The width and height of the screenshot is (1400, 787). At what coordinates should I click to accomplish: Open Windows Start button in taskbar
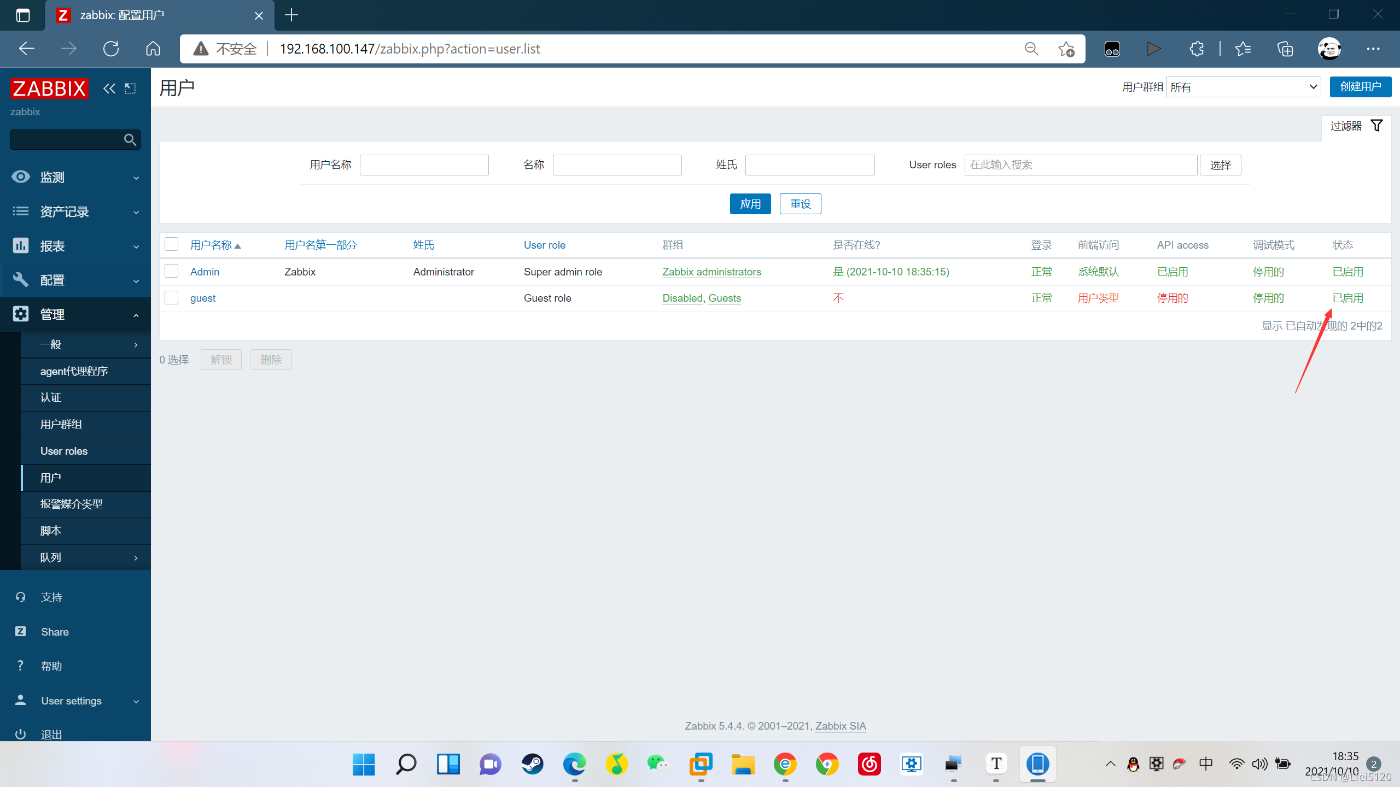tap(364, 764)
